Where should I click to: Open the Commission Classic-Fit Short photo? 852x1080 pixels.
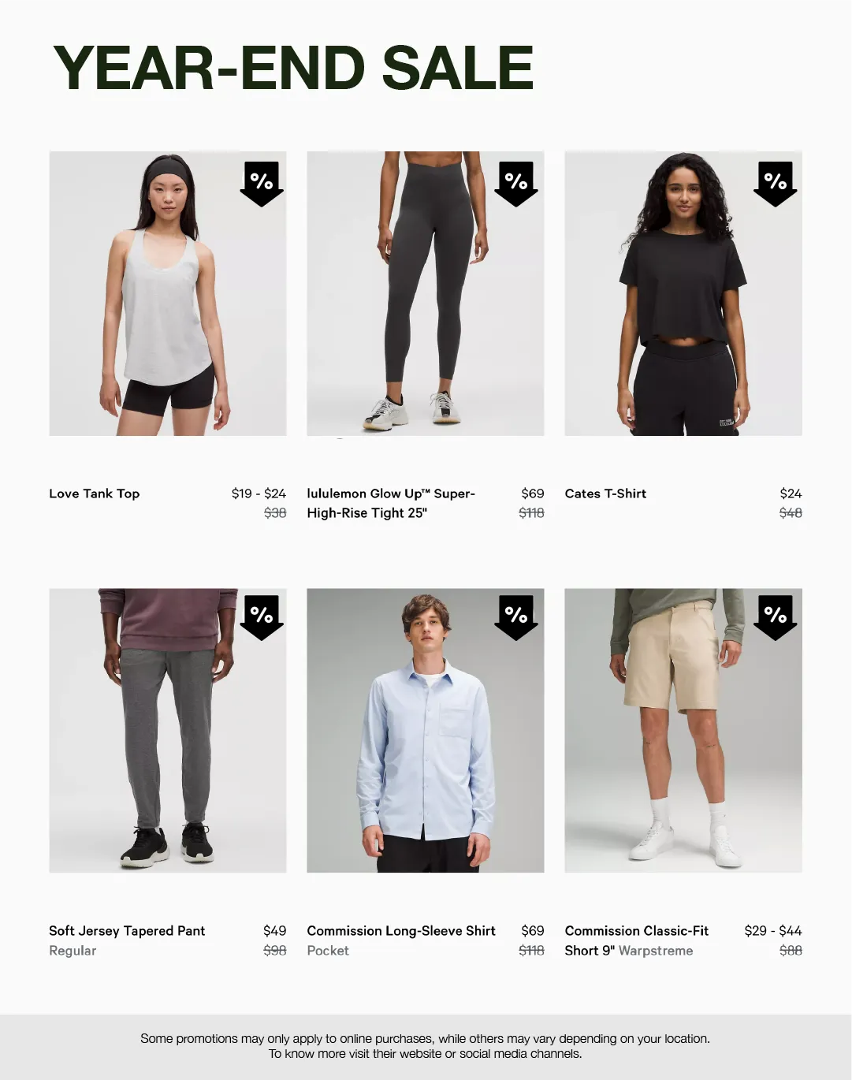click(683, 730)
